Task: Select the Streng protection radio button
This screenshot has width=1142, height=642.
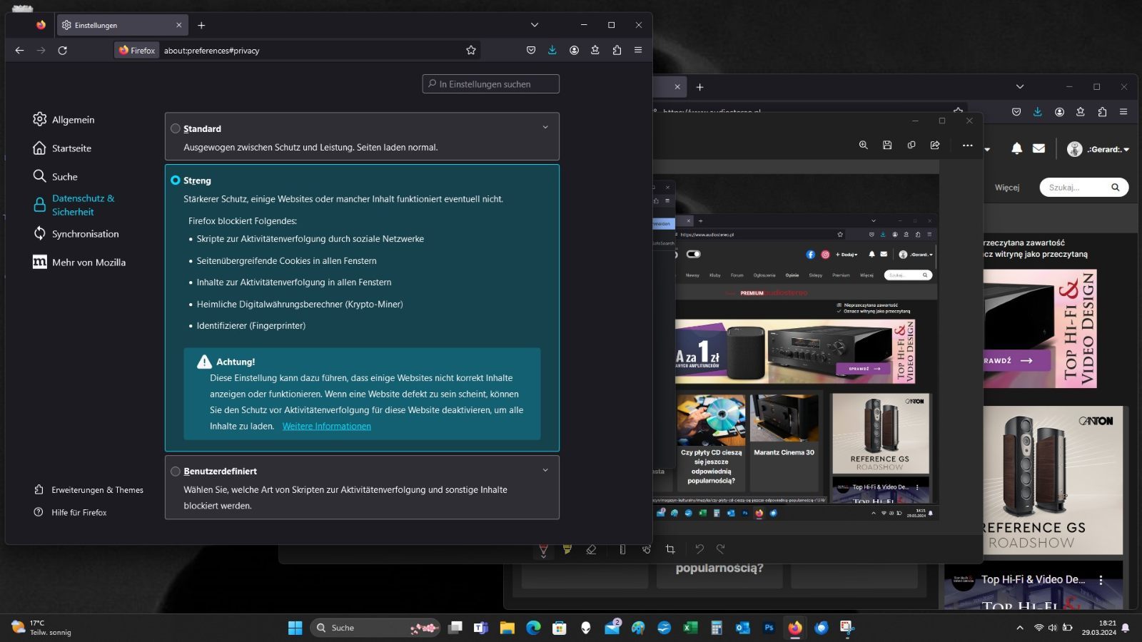Action: 176,180
